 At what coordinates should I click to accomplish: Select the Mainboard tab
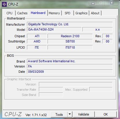pyautogui.click(x=38, y=13)
